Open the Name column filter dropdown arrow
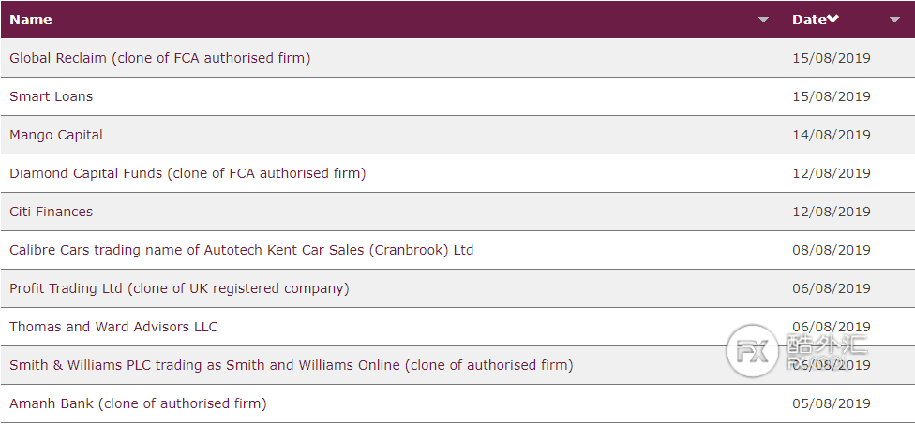 [x=763, y=20]
